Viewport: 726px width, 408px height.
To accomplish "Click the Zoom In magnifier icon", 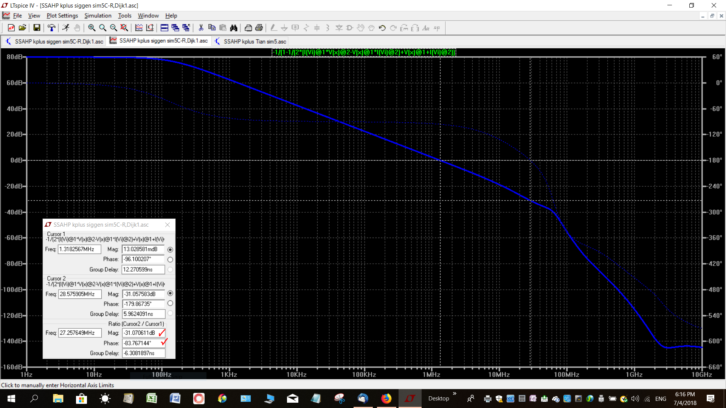I will 92,28.
